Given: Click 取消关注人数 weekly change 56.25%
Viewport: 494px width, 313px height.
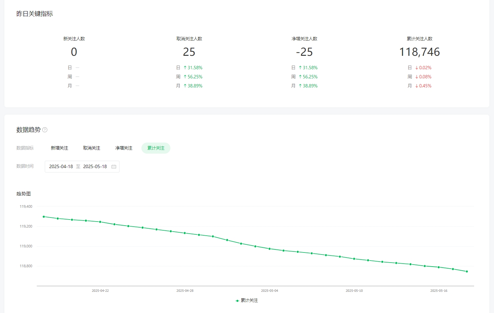Looking at the screenshot, I should click(193, 77).
